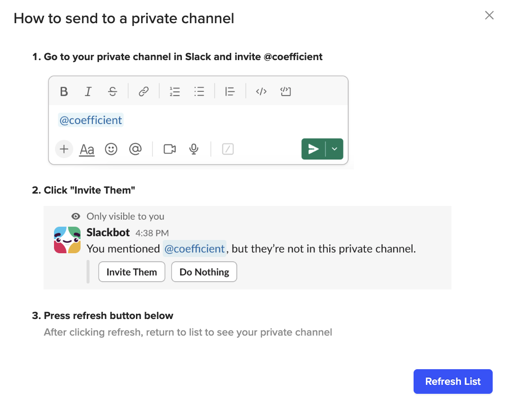
Task: Apply blockquote formatting
Action: click(x=230, y=92)
